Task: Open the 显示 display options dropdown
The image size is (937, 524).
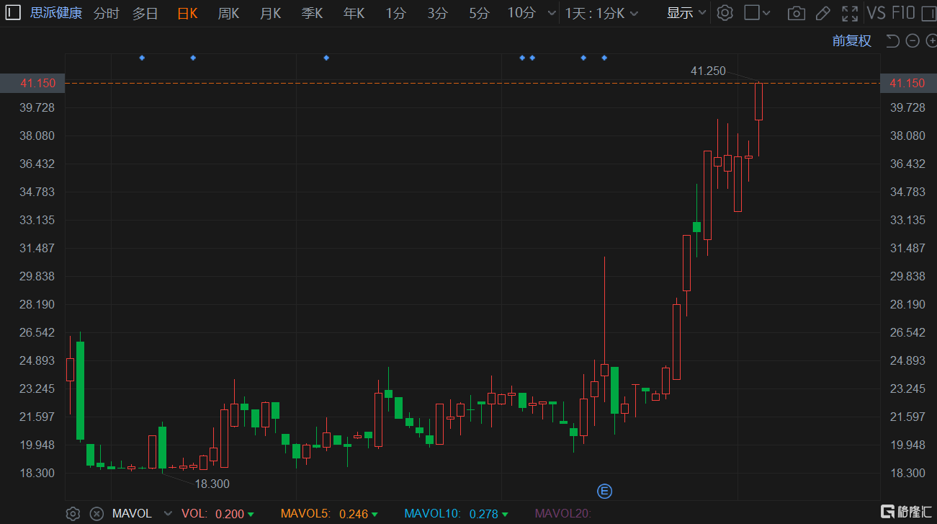Action: coord(684,12)
